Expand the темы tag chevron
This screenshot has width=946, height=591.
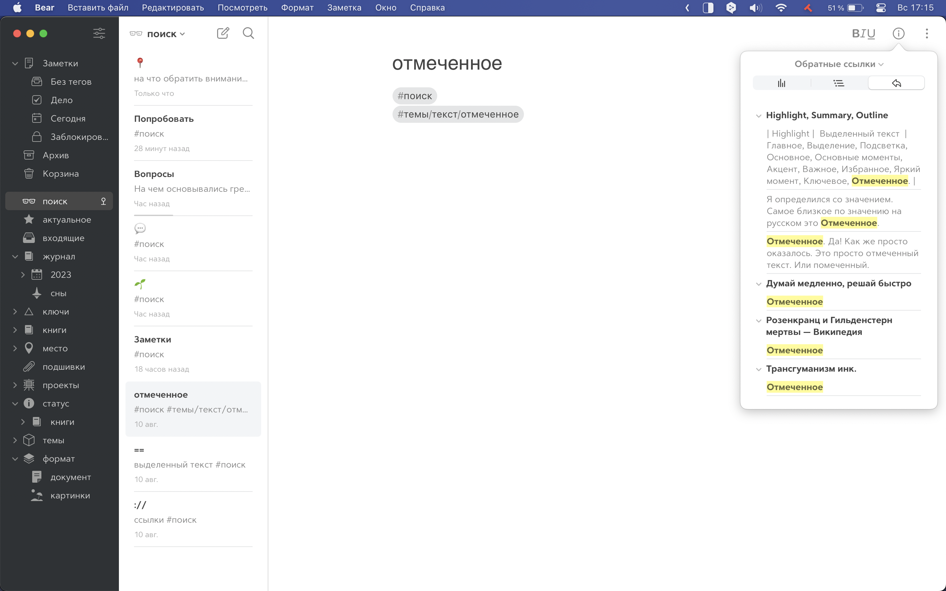pyautogui.click(x=15, y=440)
